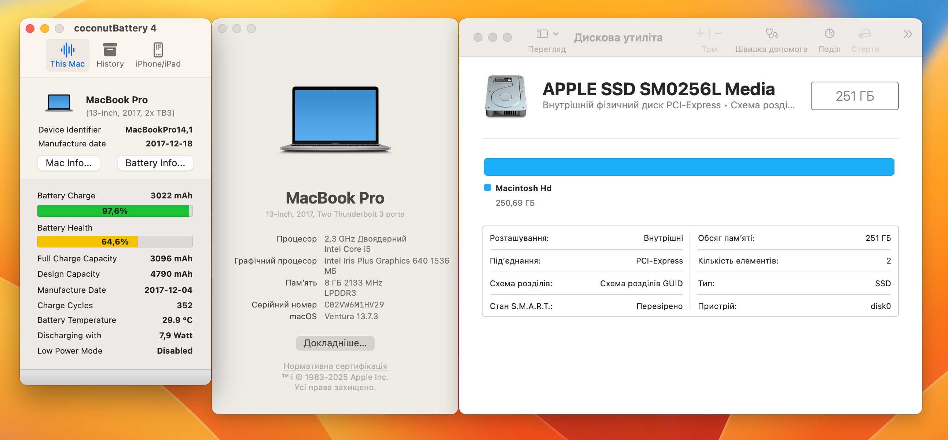Click the 250,69 ГБ volume size text
This screenshot has width=948, height=440.
coord(515,203)
